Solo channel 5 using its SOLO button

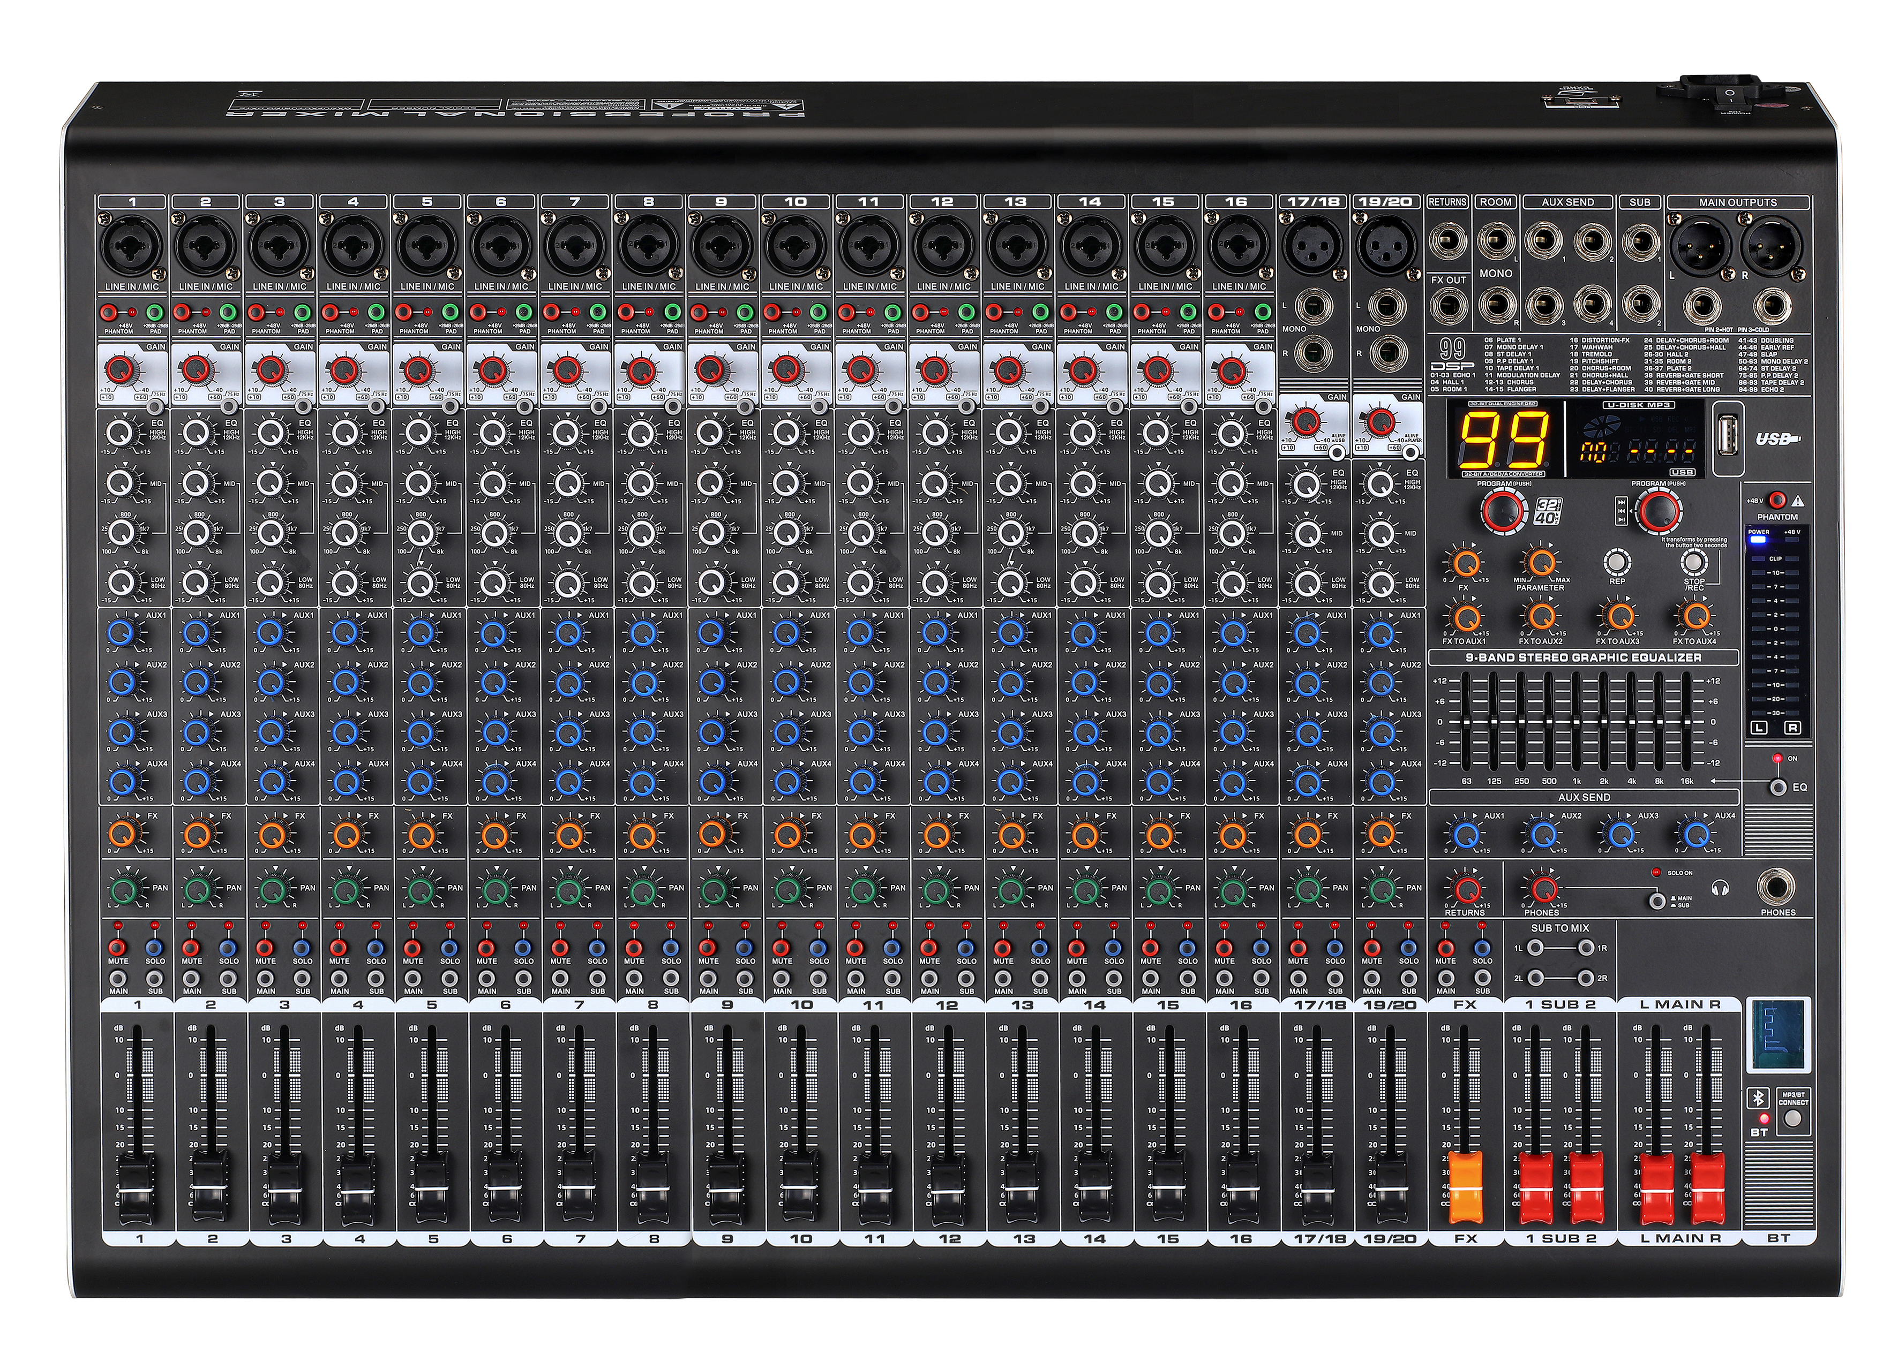coord(449,948)
